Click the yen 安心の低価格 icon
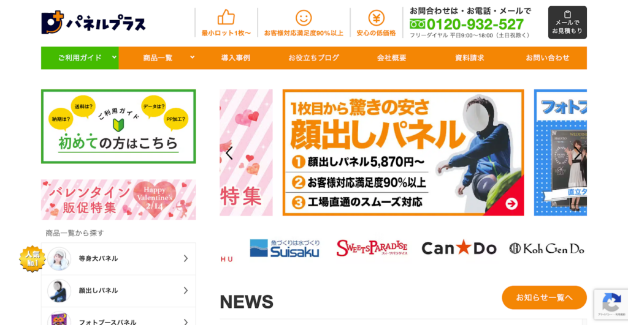This screenshot has width=628, height=325. pyautogui.click(x=376, y=18)
